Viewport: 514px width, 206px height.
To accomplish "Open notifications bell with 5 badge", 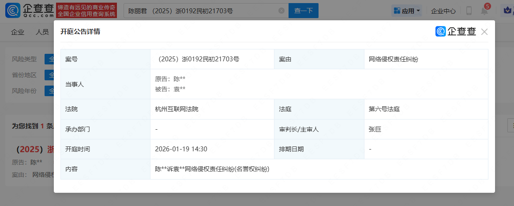I will click(x=484, y=10).
